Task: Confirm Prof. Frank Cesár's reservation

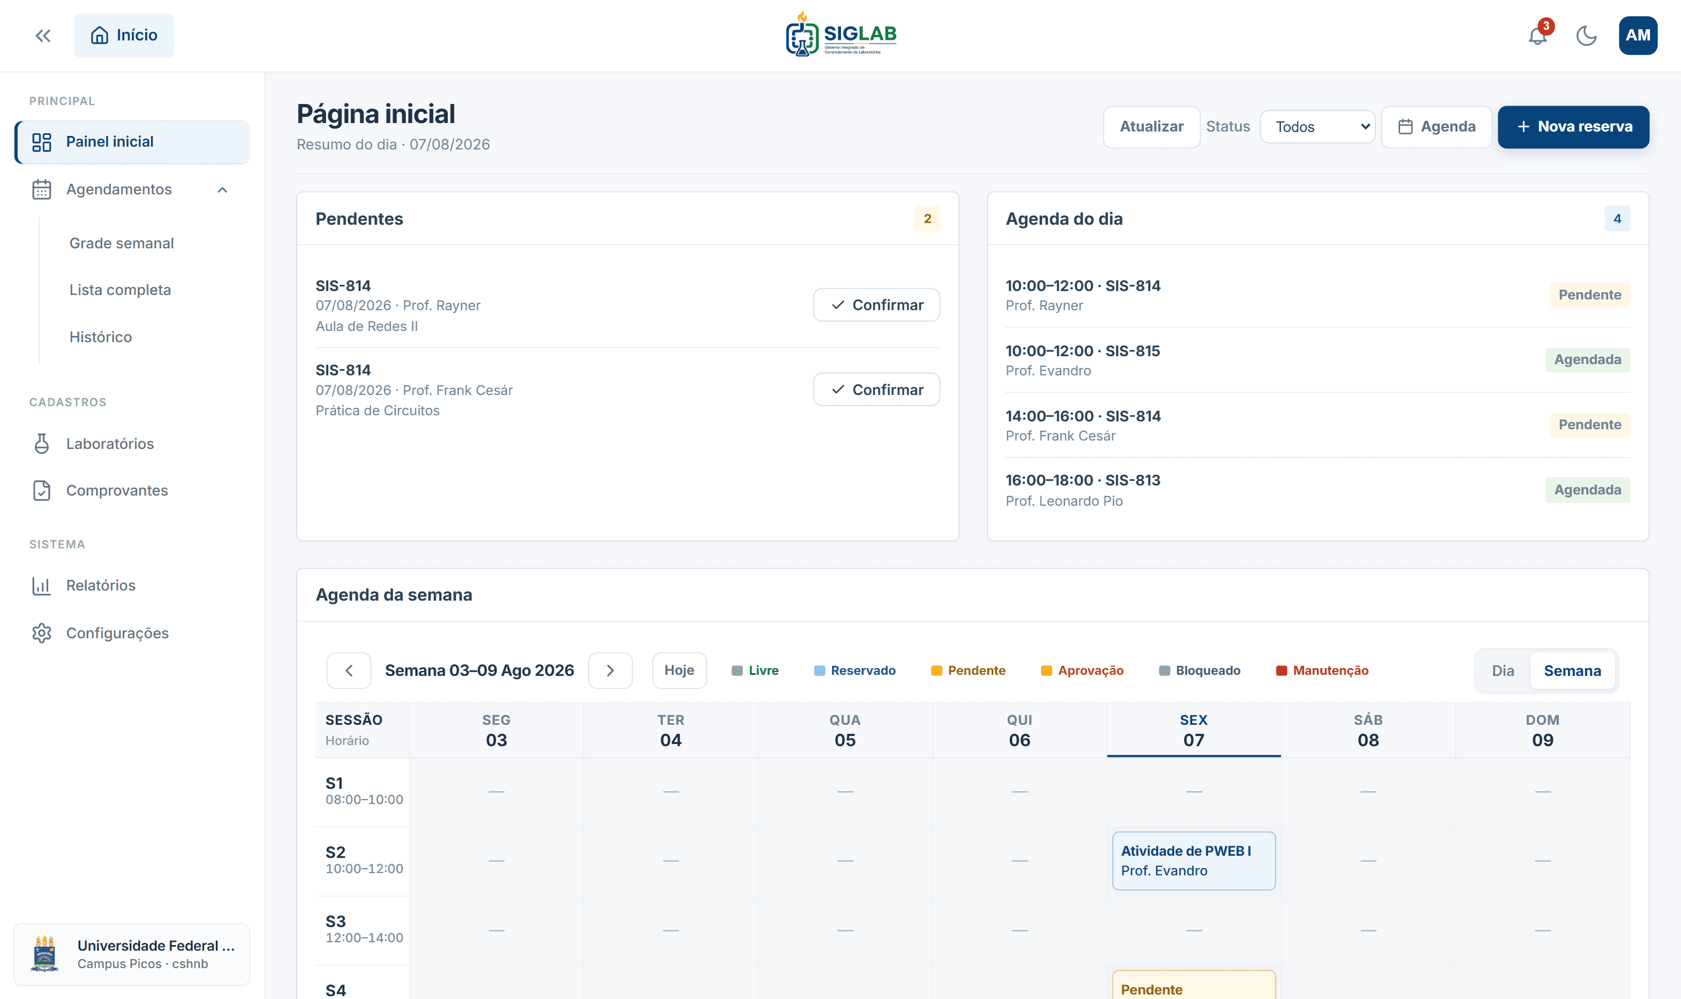Action: [x=876, y=390]
